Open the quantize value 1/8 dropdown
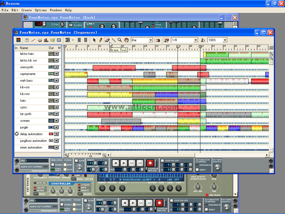 point(196,40)
